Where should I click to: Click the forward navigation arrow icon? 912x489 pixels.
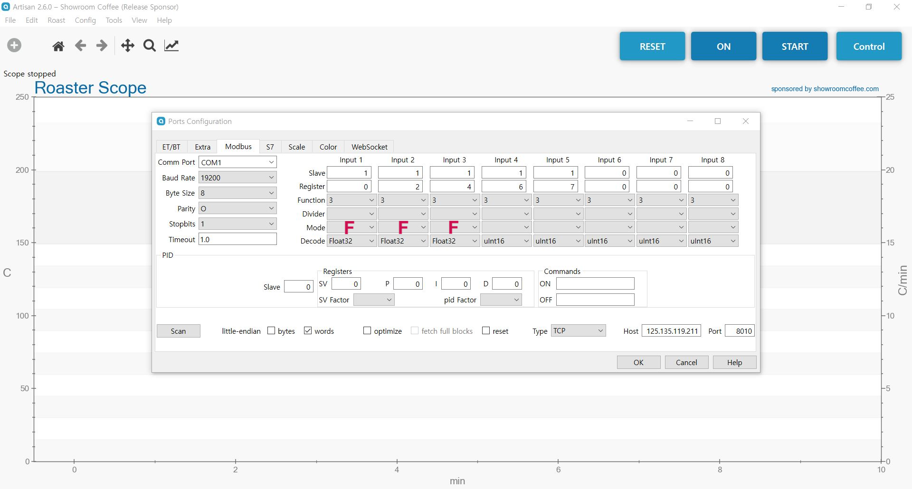101,45
